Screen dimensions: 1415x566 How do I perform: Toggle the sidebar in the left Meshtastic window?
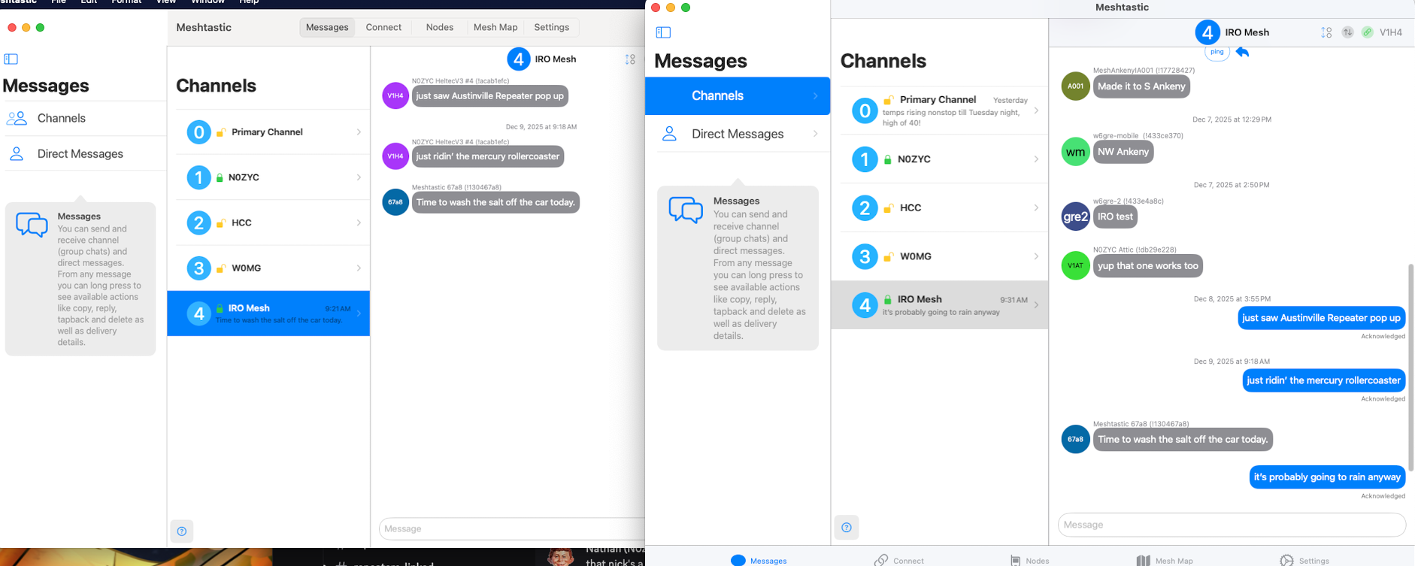(x=11, y=59)
